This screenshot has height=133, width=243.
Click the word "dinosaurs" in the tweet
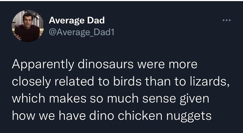(105, 64)
